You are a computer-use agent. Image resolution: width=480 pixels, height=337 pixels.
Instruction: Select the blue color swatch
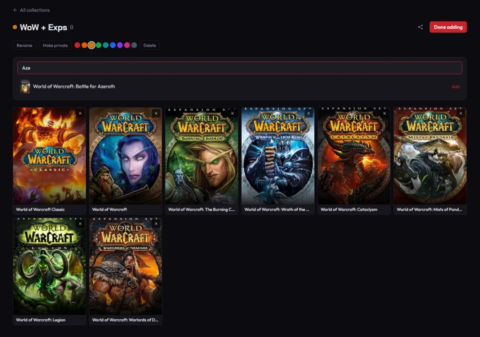coord(112,45)
